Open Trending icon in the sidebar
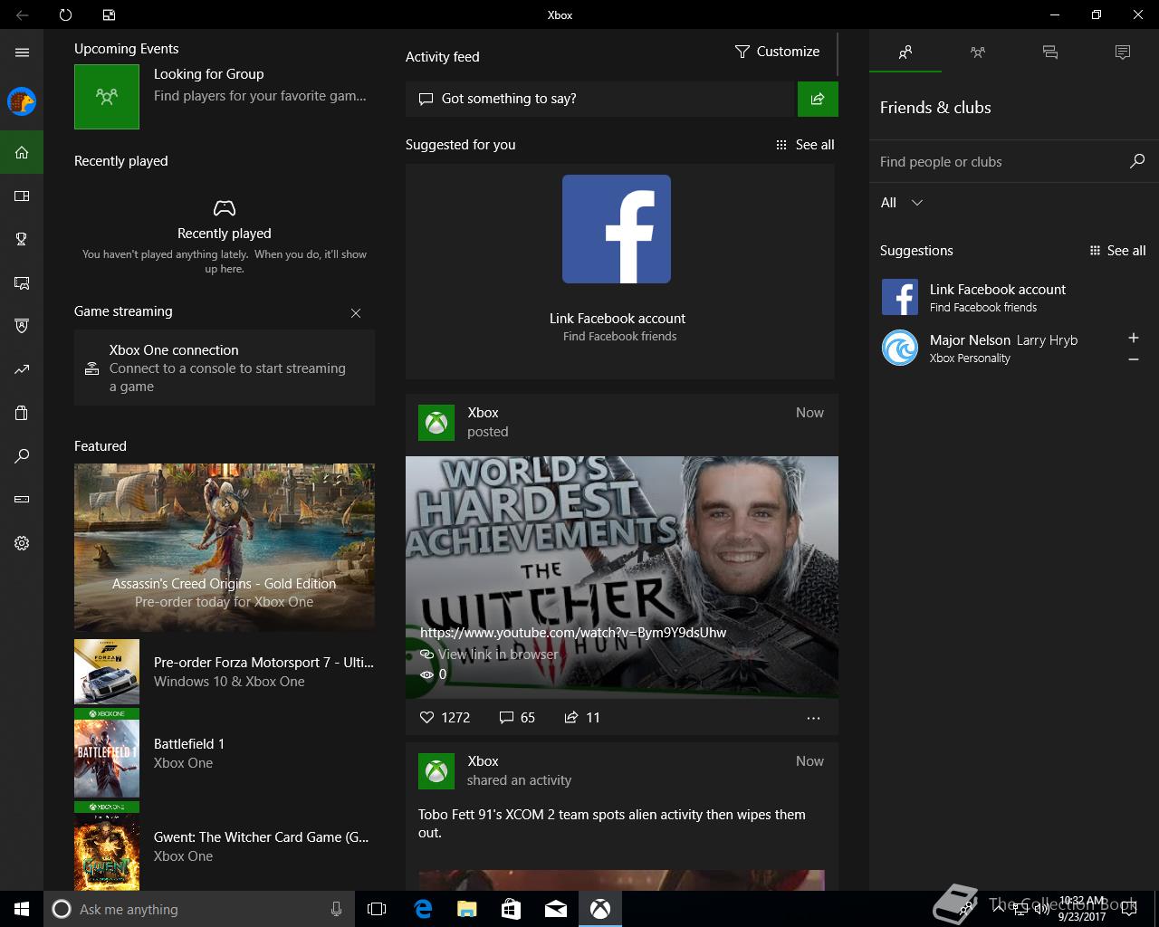The image size is (1159, 927). [22, 369]
